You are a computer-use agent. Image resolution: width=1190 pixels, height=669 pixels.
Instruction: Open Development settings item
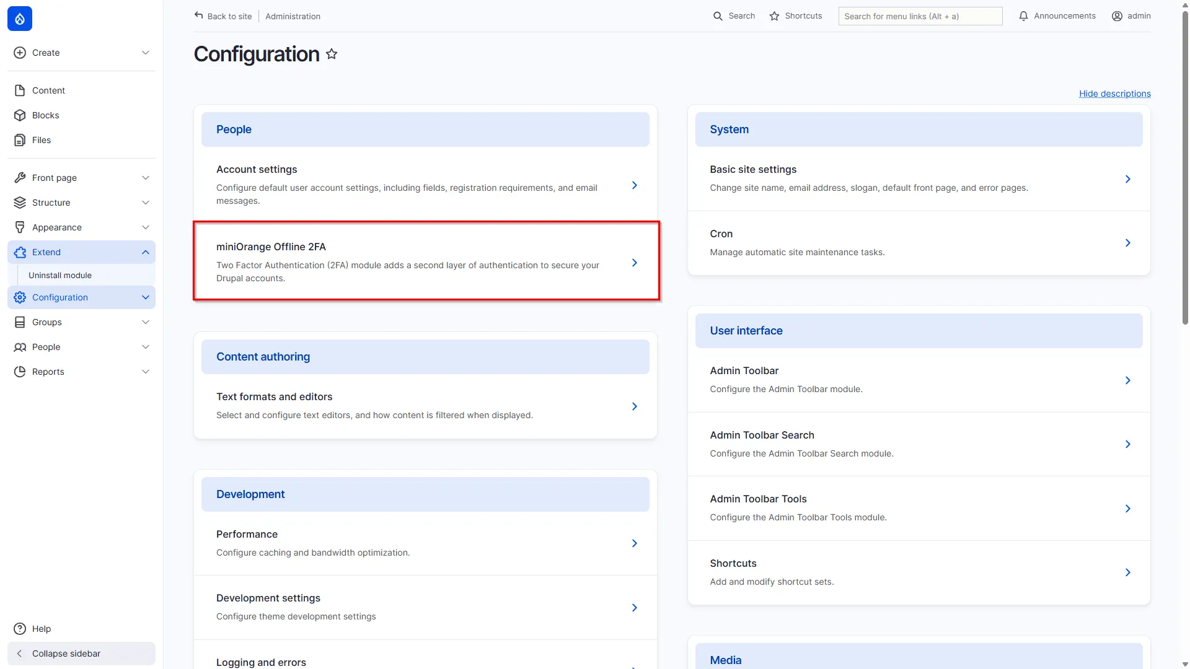[x=425, y=607]
